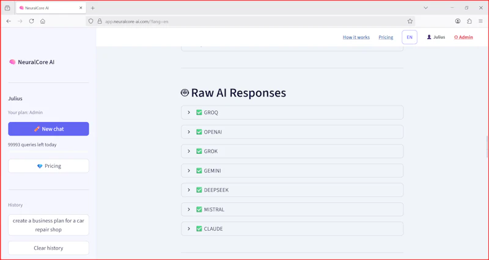Select the NeuralCore AI browser tab
Image resolution: width=489 pixels, height=260 pixels.
point(50,8)
